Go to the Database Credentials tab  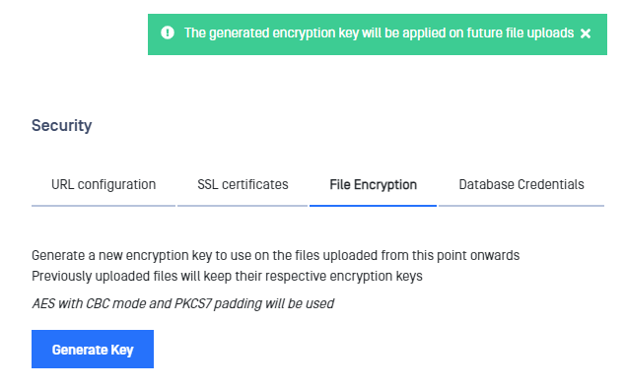(x=521, y=185)
